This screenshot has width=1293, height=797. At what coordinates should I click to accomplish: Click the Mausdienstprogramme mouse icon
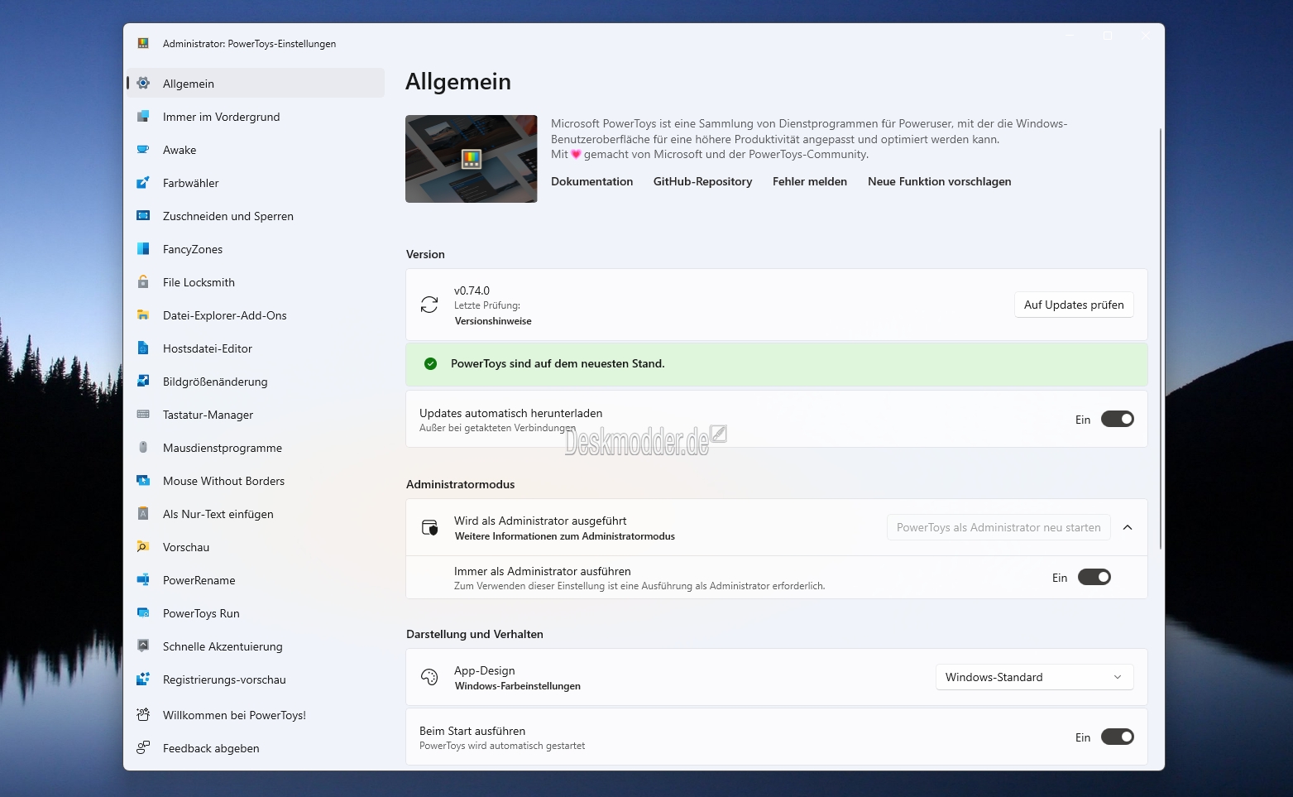point(143,447)
